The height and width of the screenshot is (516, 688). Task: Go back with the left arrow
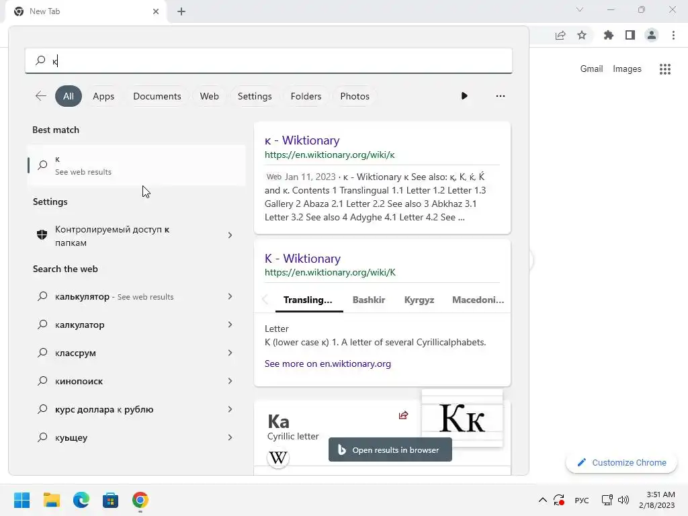click(x=41, y=96)
